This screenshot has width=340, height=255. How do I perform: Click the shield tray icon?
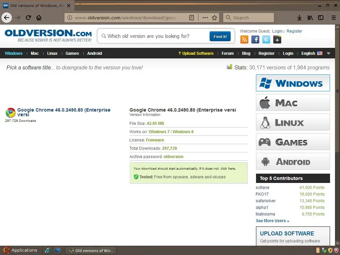(x=330, y=250)
